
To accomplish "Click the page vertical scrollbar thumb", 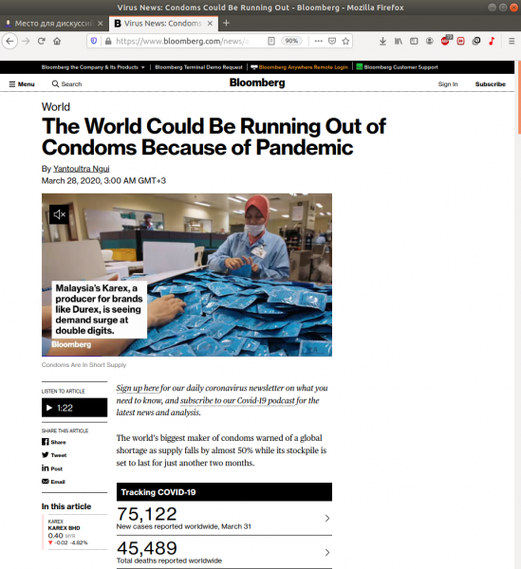I will pyautogui.click(x=519, y=98).
